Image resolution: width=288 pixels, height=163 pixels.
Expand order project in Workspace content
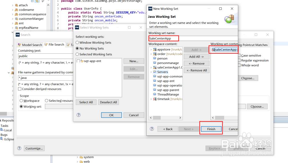coord(151,54)
